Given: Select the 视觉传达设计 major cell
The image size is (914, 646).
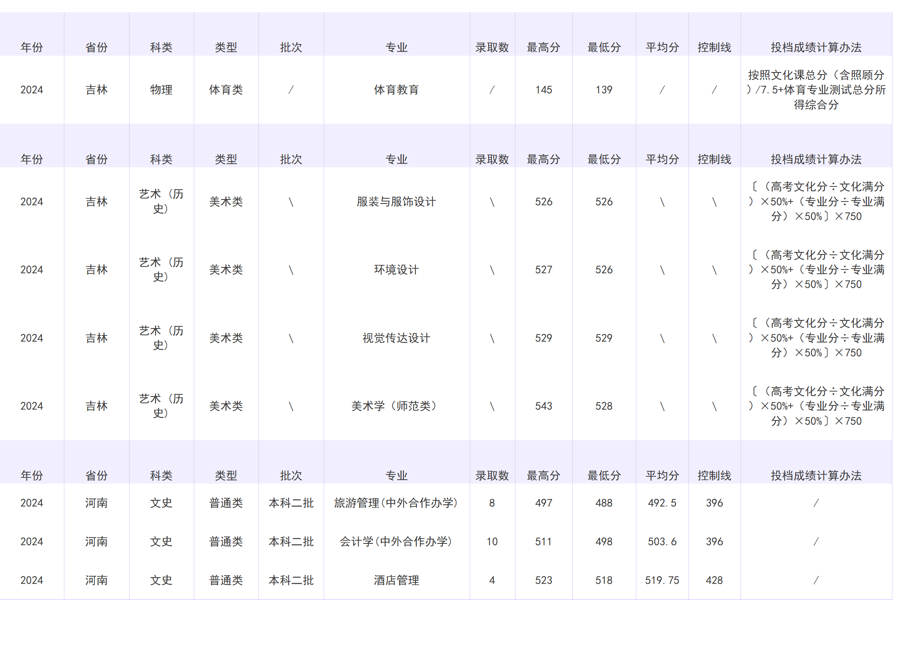Looking at the screenshot, I should coord(397,337).
